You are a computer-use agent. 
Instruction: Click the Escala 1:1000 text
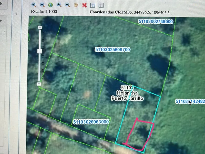point(44,12)
